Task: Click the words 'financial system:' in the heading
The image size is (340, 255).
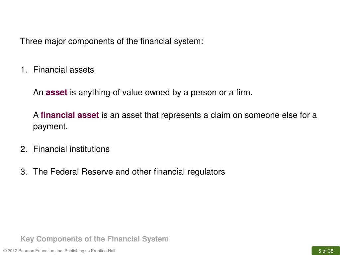Action: [172, 41]
